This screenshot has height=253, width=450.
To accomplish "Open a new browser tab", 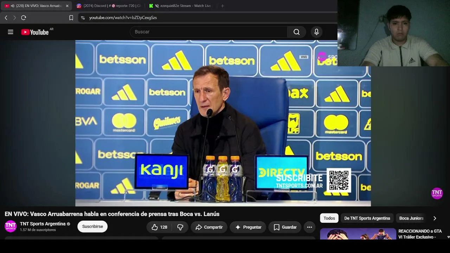I will (x=222, y=6).
